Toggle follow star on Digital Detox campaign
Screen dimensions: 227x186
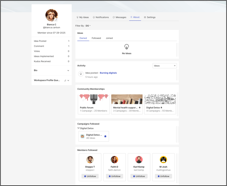[x=105, y=136]
